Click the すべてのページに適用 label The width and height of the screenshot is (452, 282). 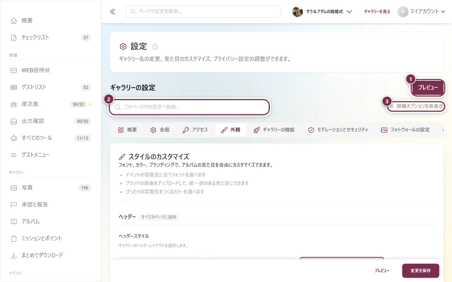(159, 217)
